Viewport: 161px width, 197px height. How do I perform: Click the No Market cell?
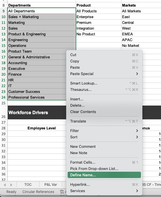141,46
